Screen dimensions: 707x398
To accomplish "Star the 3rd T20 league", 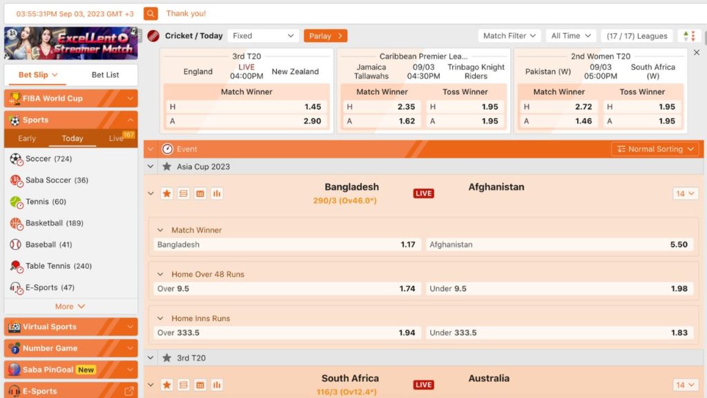I will [167, 358].
